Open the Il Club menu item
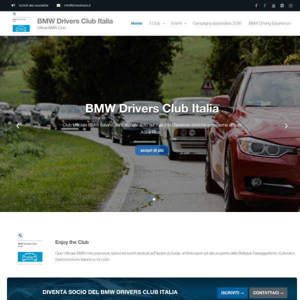The image size is (300, 300). tap(154, 23)
